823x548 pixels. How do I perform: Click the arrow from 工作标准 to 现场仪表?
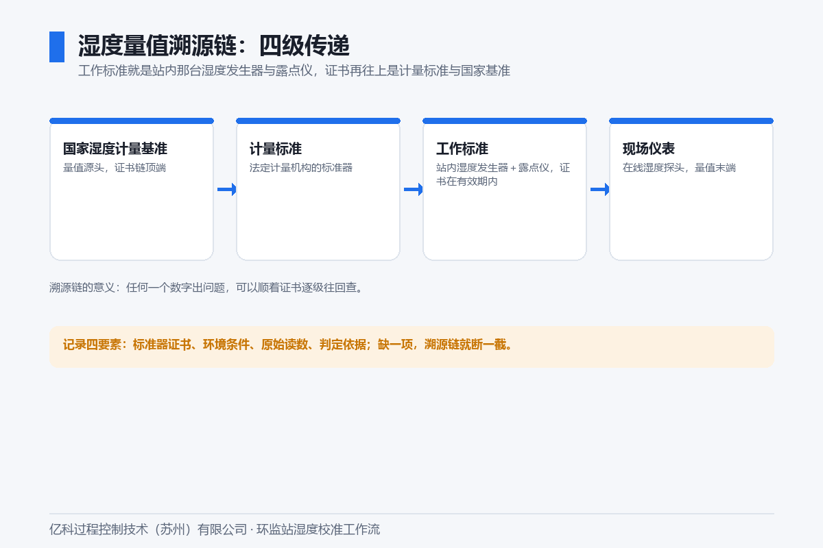coord(600,190)
